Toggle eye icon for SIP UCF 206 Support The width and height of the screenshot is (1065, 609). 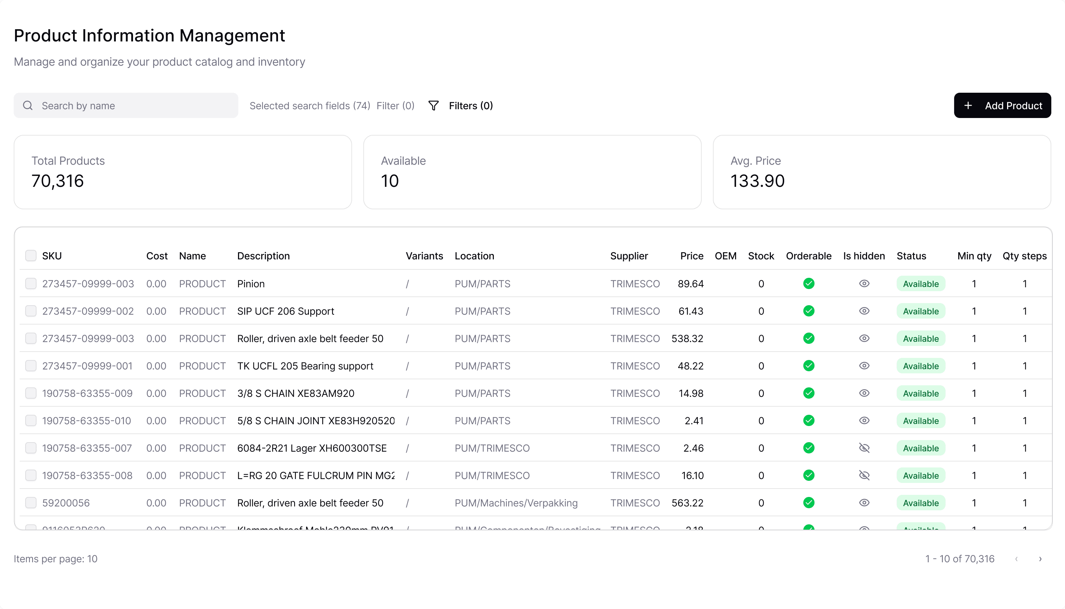[x=864, y=311]
